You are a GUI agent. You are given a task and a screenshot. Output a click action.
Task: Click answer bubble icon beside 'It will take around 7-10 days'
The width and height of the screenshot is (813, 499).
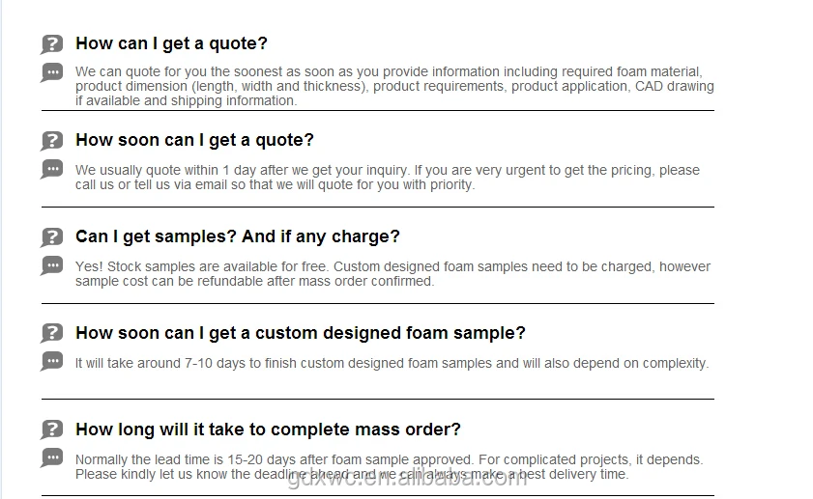click(x=52, y=362)
